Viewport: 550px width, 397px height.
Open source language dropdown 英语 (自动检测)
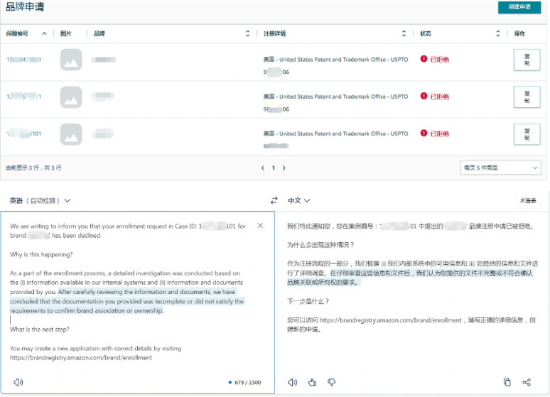coord(40,201)
